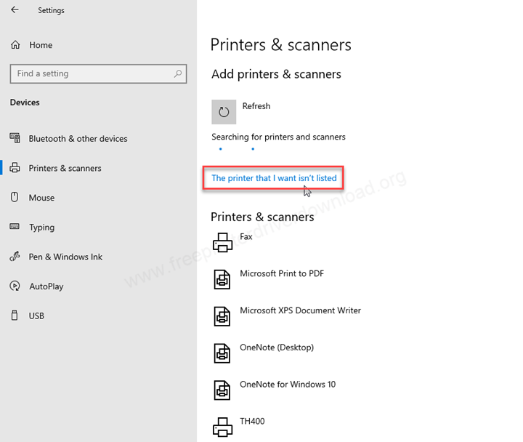Select the OneNote (Desktop) printer icon

tap(222, 353)
